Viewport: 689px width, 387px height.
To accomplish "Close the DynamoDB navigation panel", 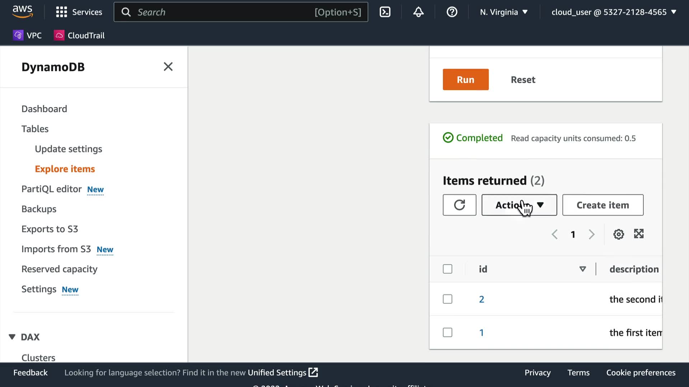I will (168, 67).
